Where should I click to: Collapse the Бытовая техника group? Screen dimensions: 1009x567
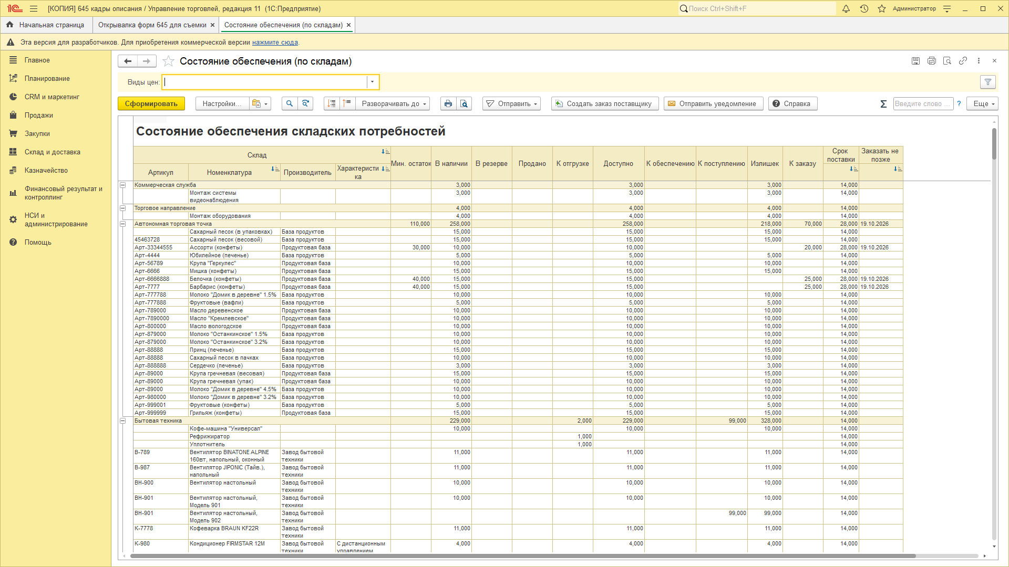(x=123, y=421)
